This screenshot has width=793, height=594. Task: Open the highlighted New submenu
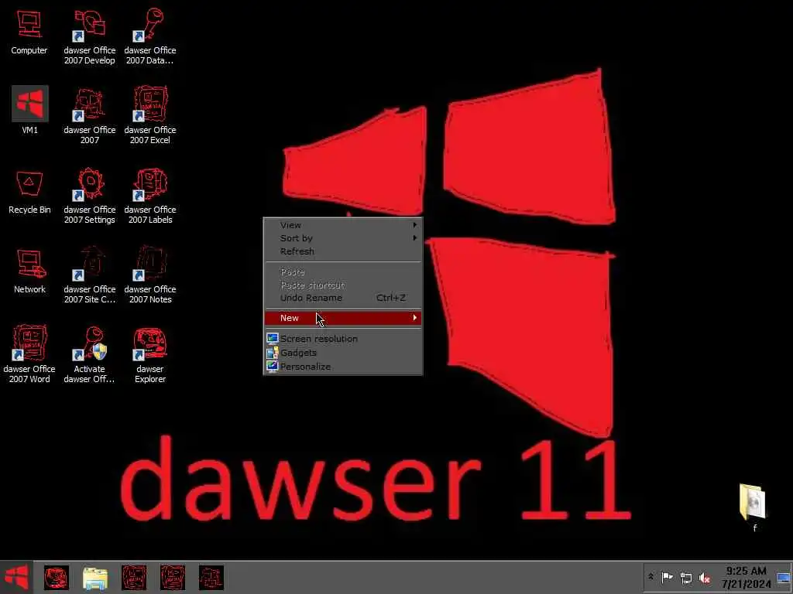click(x=343, y=318)
